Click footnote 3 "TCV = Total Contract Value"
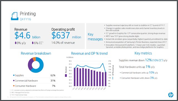The image size is (178, 101). 18,95
